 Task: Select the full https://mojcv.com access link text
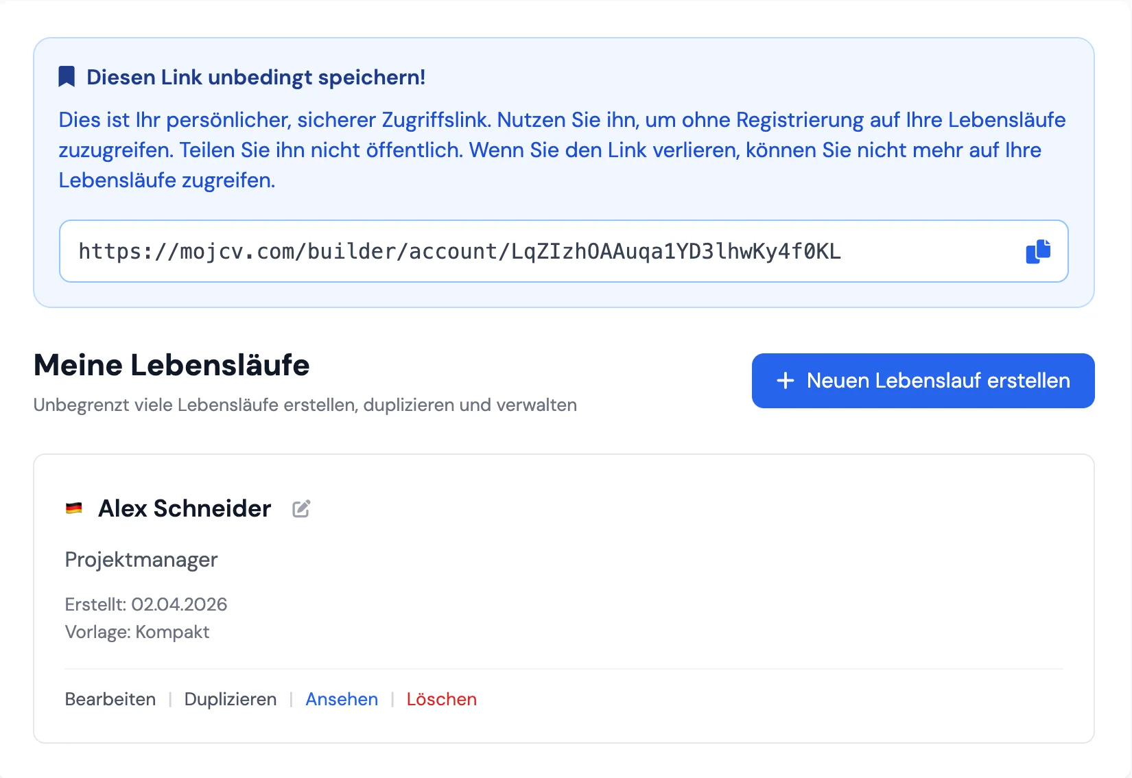tap(459, 251)
